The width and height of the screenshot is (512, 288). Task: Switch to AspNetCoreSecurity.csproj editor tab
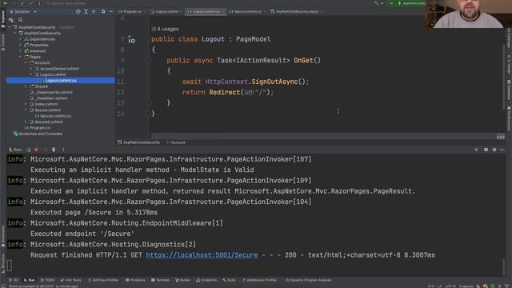click(297, 11)
